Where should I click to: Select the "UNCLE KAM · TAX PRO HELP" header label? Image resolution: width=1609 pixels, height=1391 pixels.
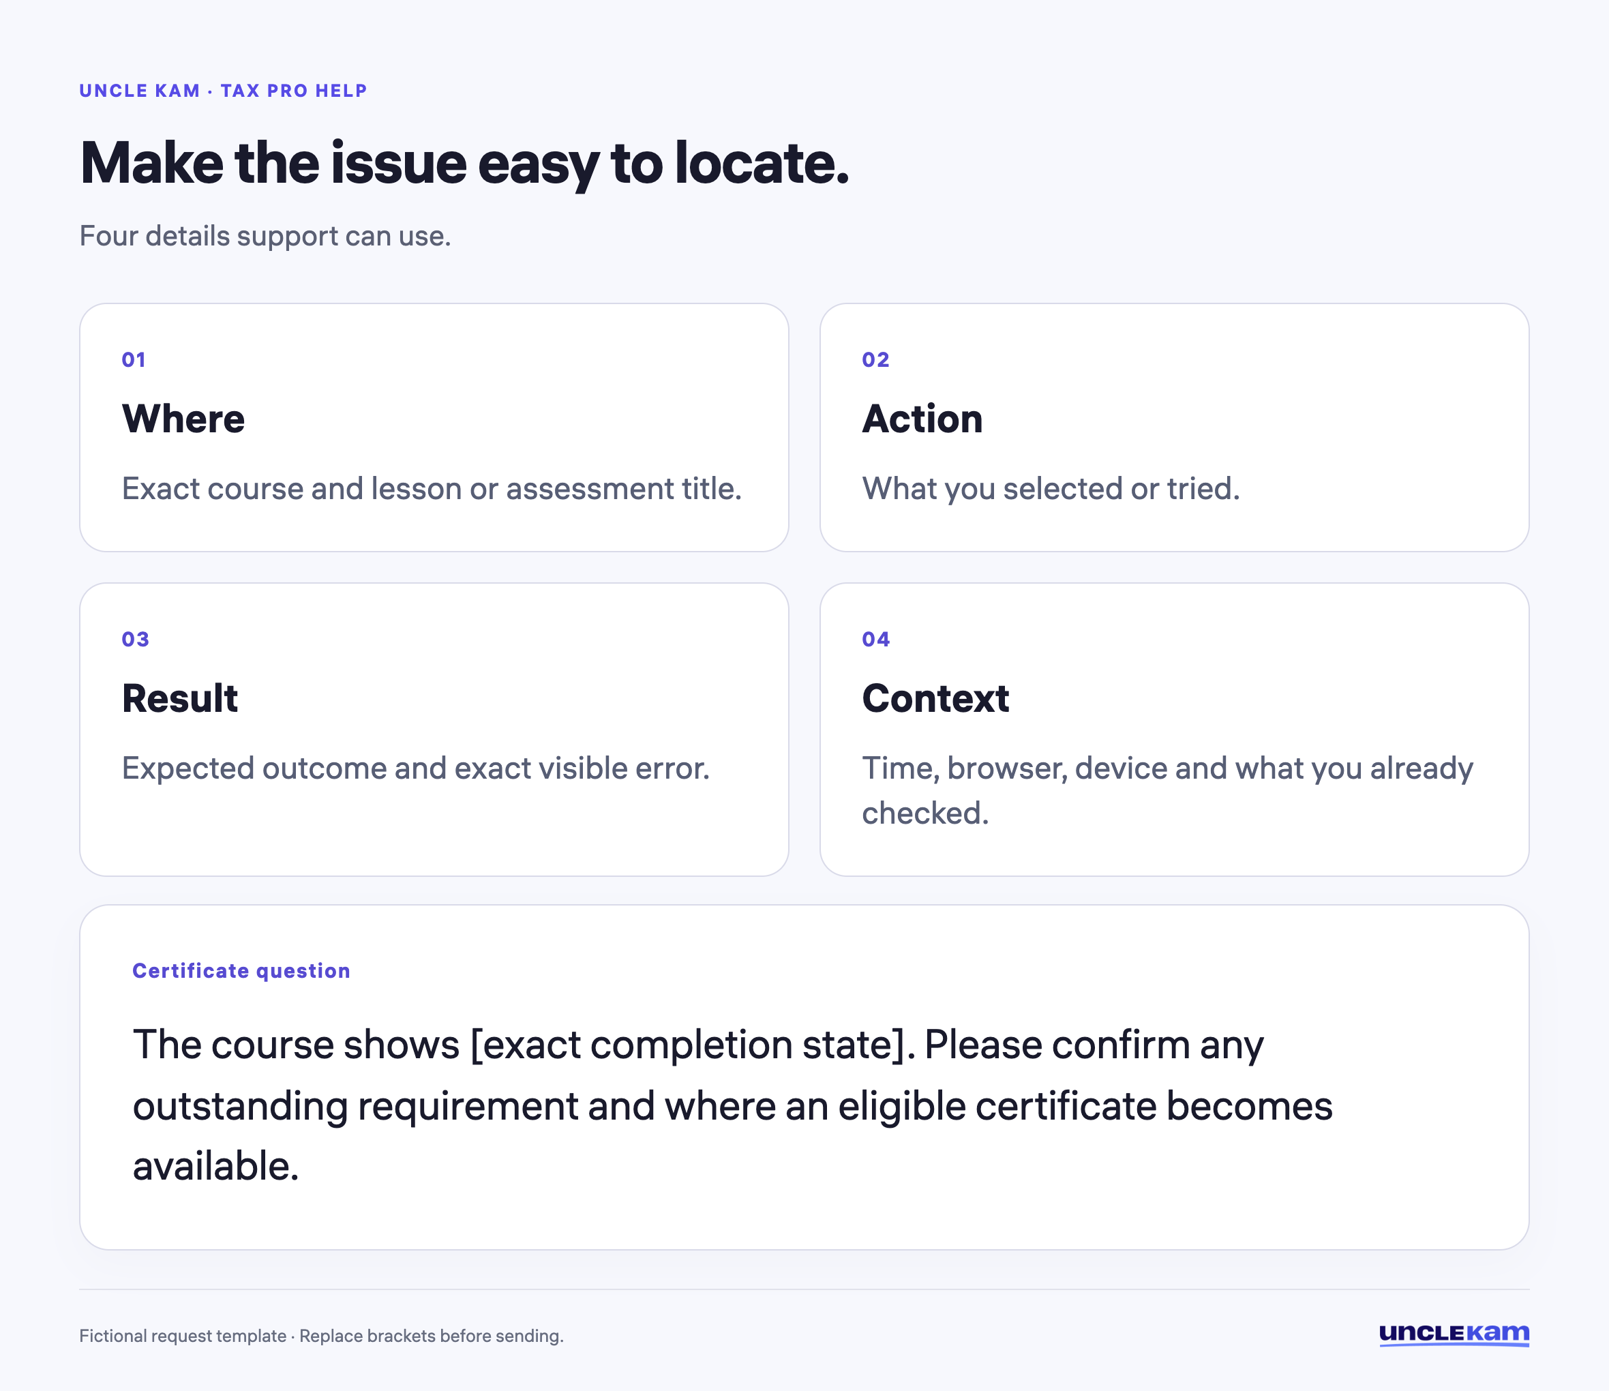tap(223, 91)
